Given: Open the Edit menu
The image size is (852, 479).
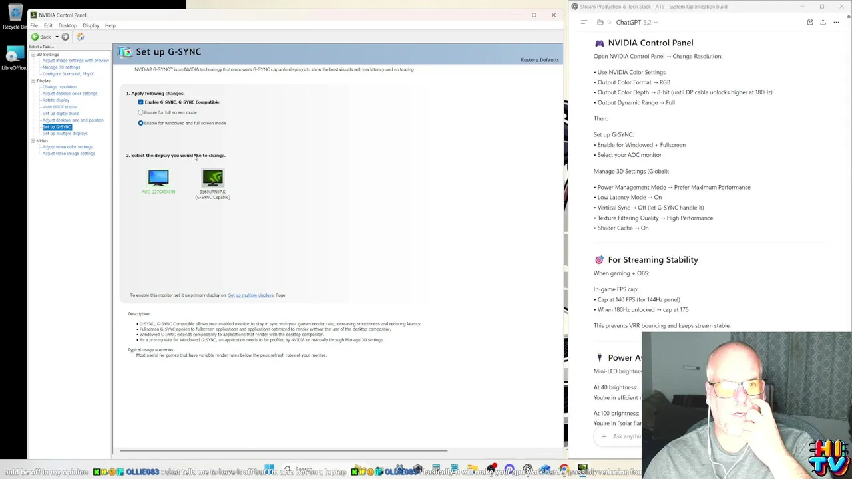Looking at the screenshot, I should pyautogui.click(x=48, y=25).
